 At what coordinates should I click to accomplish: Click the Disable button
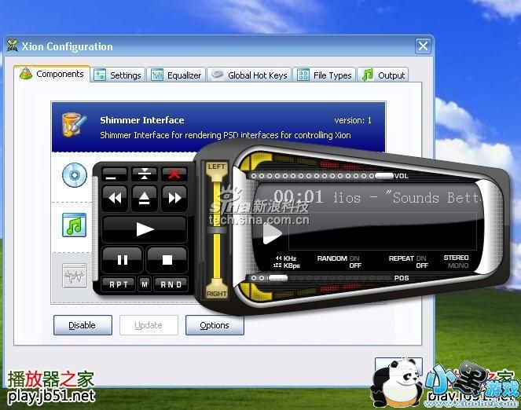coord(82,325)
